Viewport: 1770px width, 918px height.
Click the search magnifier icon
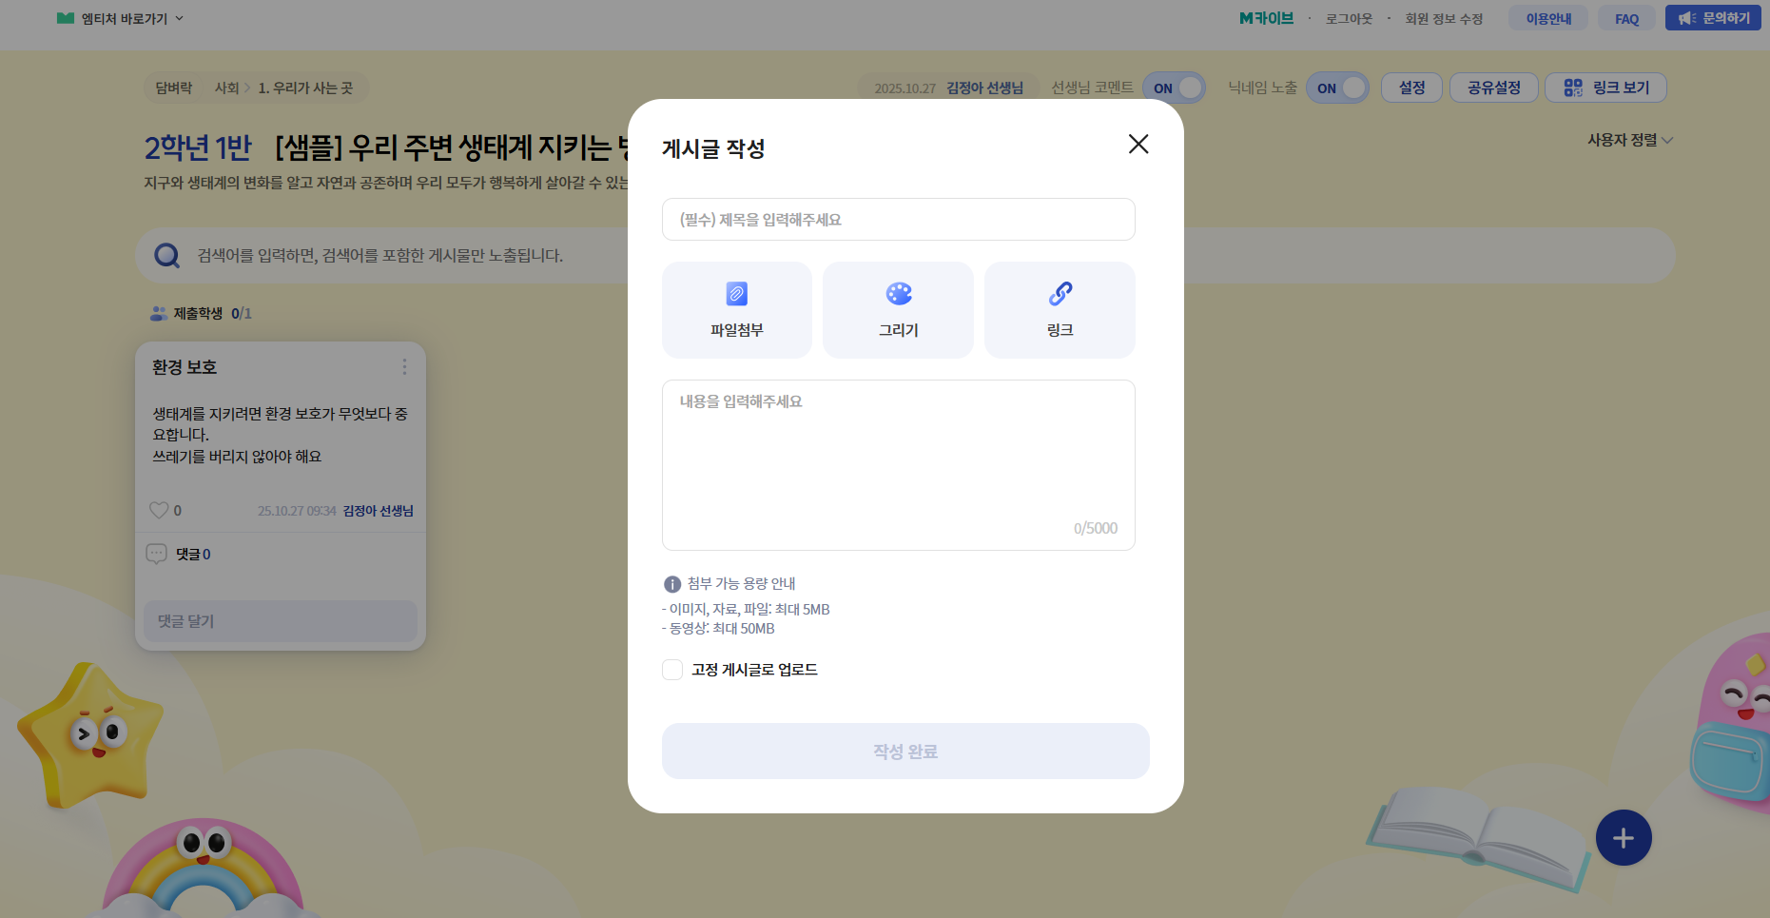click(167, 256)
